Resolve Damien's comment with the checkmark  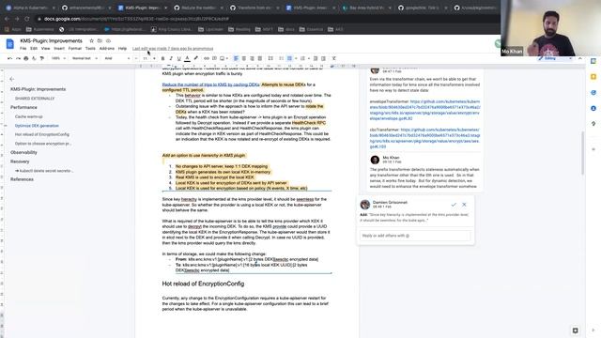(x=454, y=205)
